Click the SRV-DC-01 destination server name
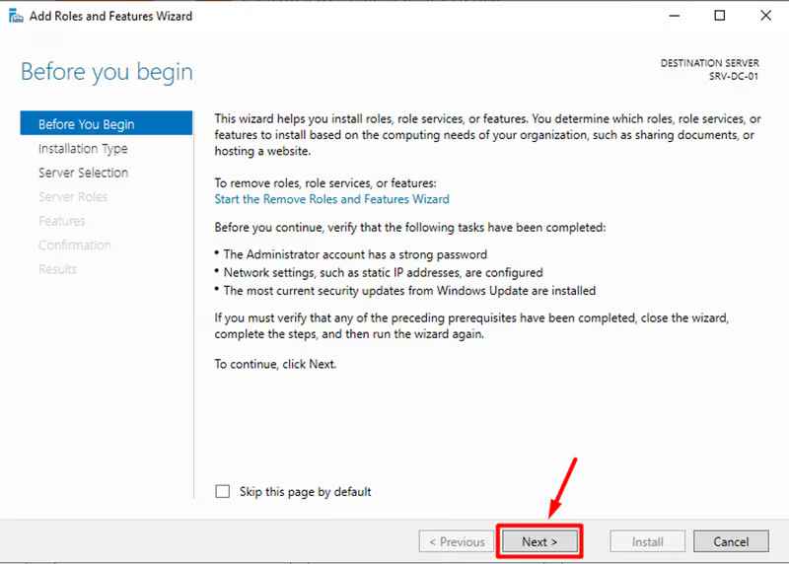The image size is (789, 564). [735, 76]
